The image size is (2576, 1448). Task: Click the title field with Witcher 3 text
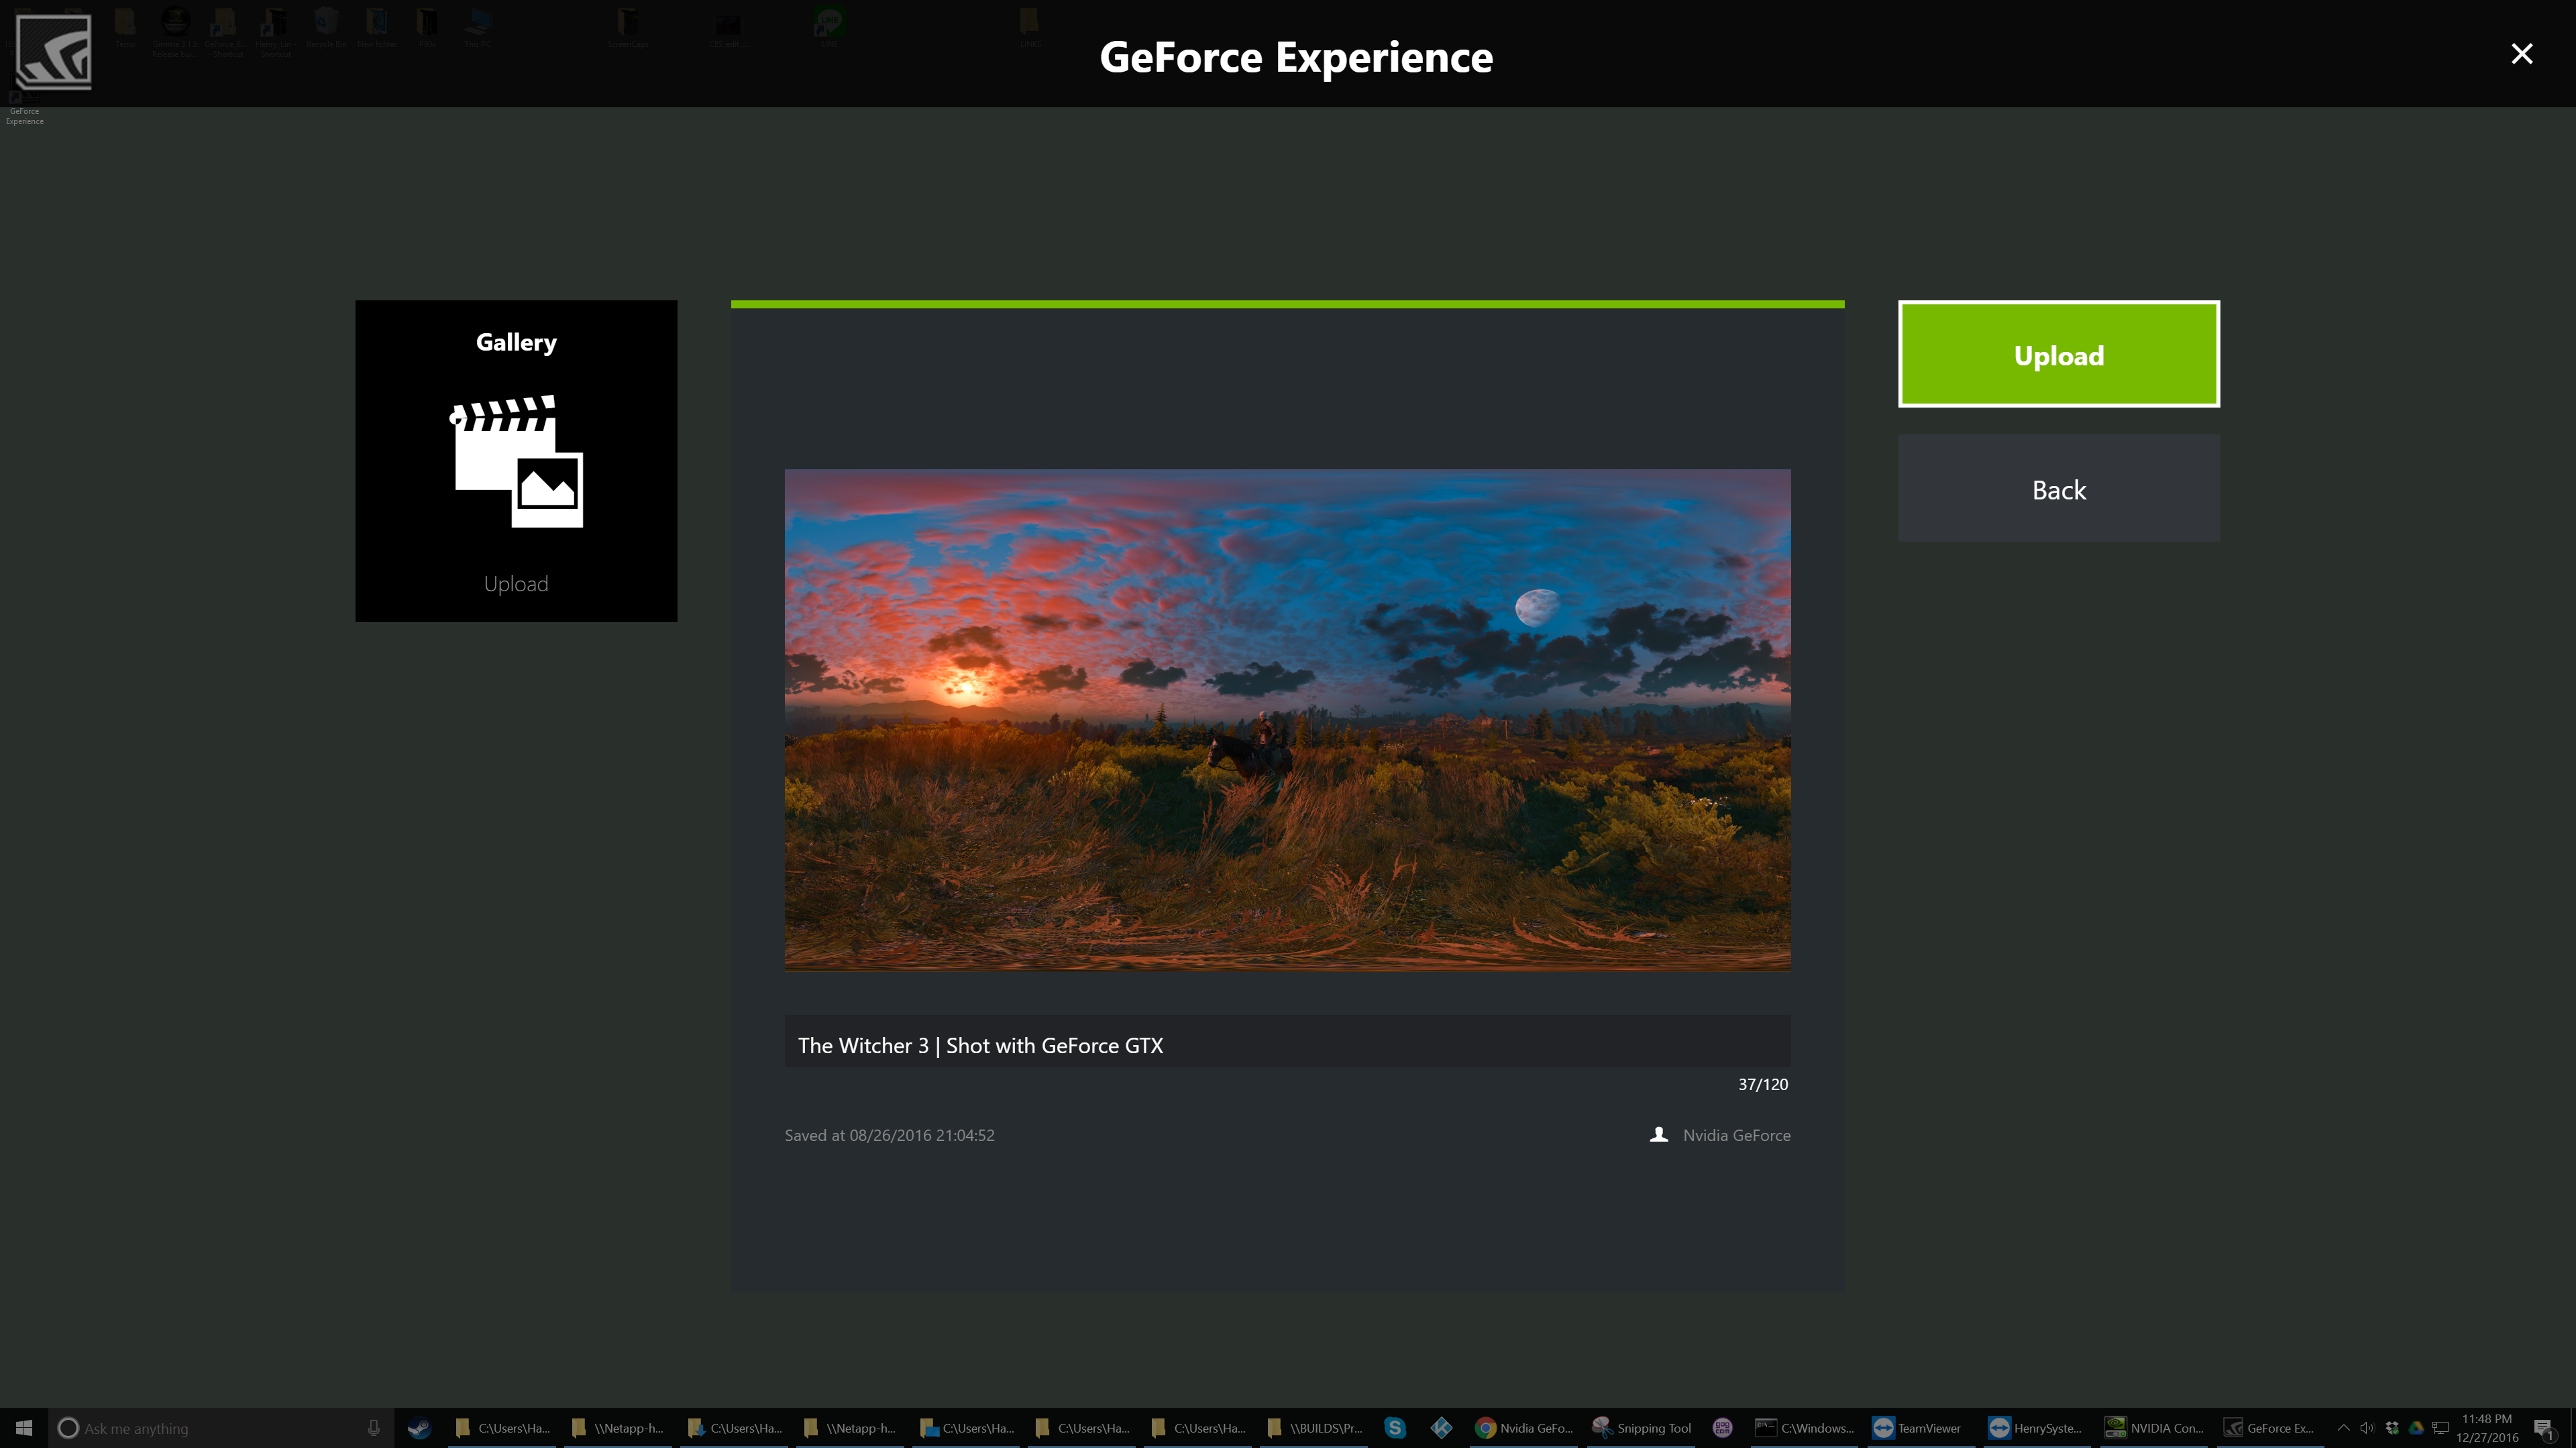pos(1287,1044)
